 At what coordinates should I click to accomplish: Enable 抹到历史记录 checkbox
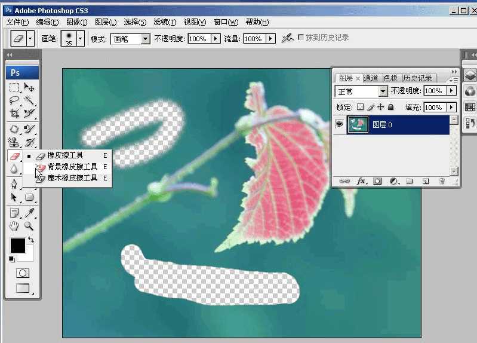point(300,37)
